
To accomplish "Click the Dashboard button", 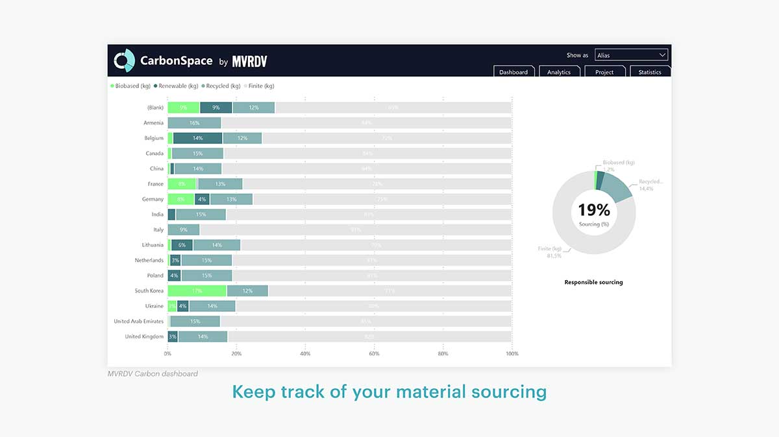I will click(513, 72).
